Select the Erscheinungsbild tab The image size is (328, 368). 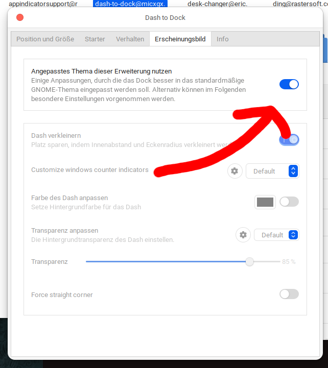(180, 39)
